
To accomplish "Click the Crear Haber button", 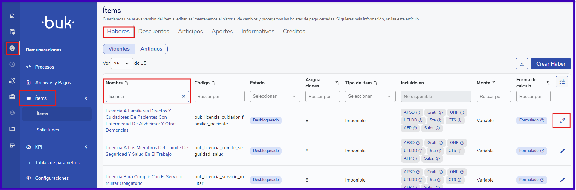I will 550,64.
